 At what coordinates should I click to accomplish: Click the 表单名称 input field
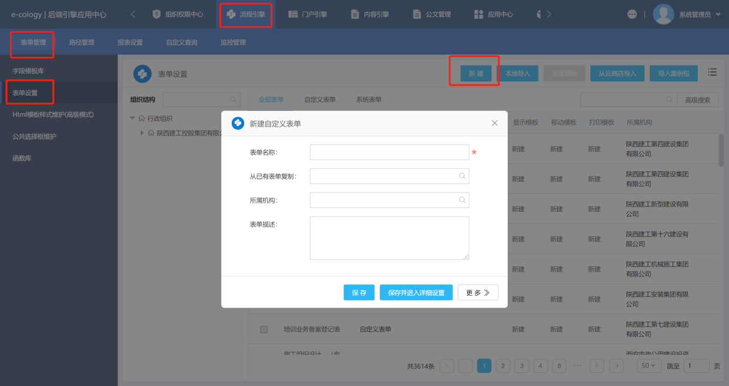coord(389,152)
